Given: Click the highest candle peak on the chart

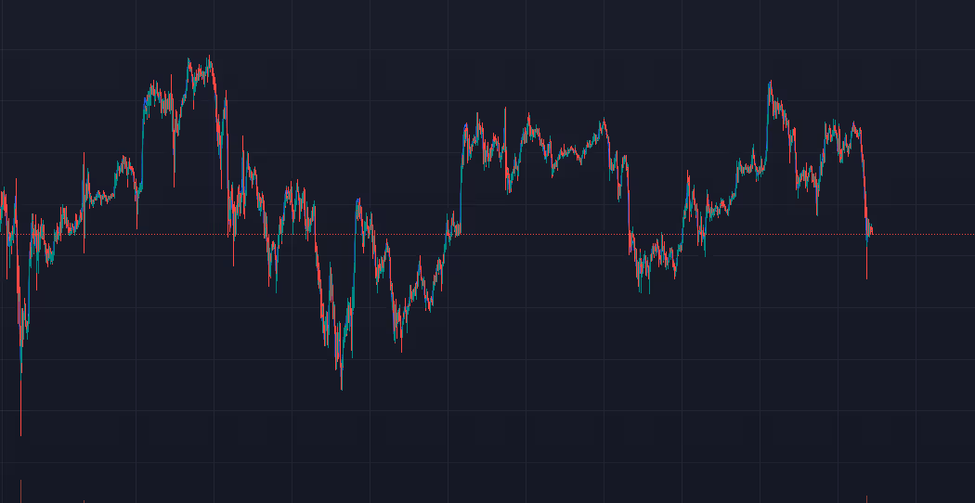Looking at the screenshot, I should click(x=210, y=60).
